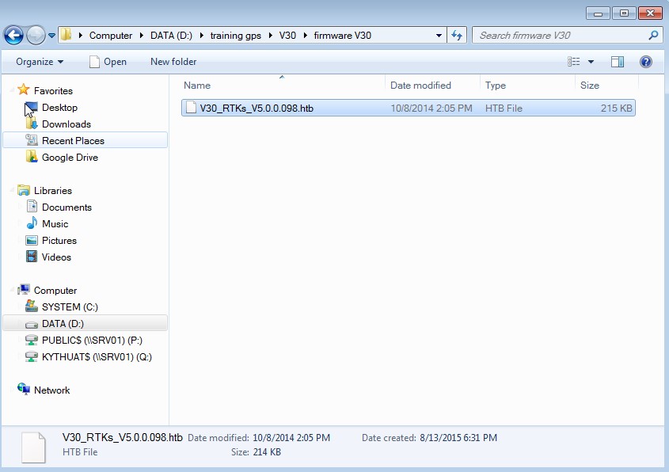Toggle the preview pane

coord(618,62)
